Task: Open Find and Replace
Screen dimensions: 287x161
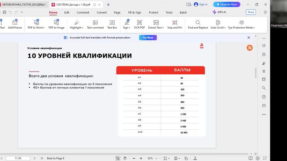Action: click(x=198, y=24)
